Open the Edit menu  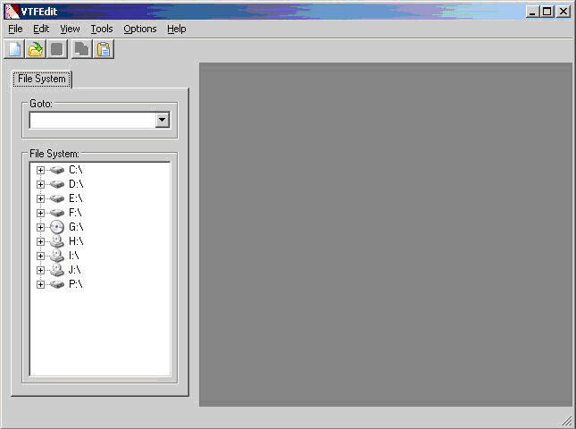(x=41, y=29)
